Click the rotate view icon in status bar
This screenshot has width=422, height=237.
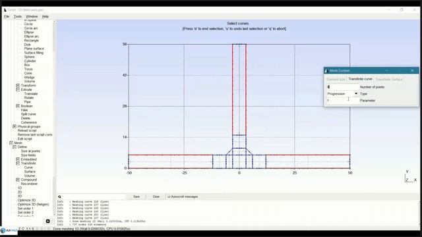[23, 228]
